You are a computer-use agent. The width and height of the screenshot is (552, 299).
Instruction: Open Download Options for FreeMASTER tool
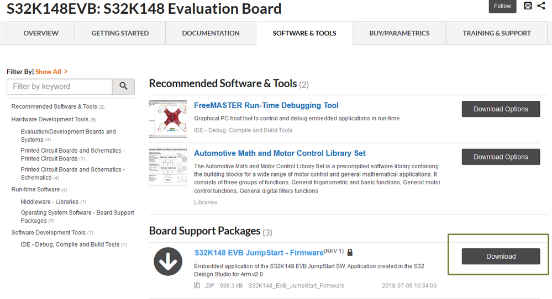coord(501,109)
